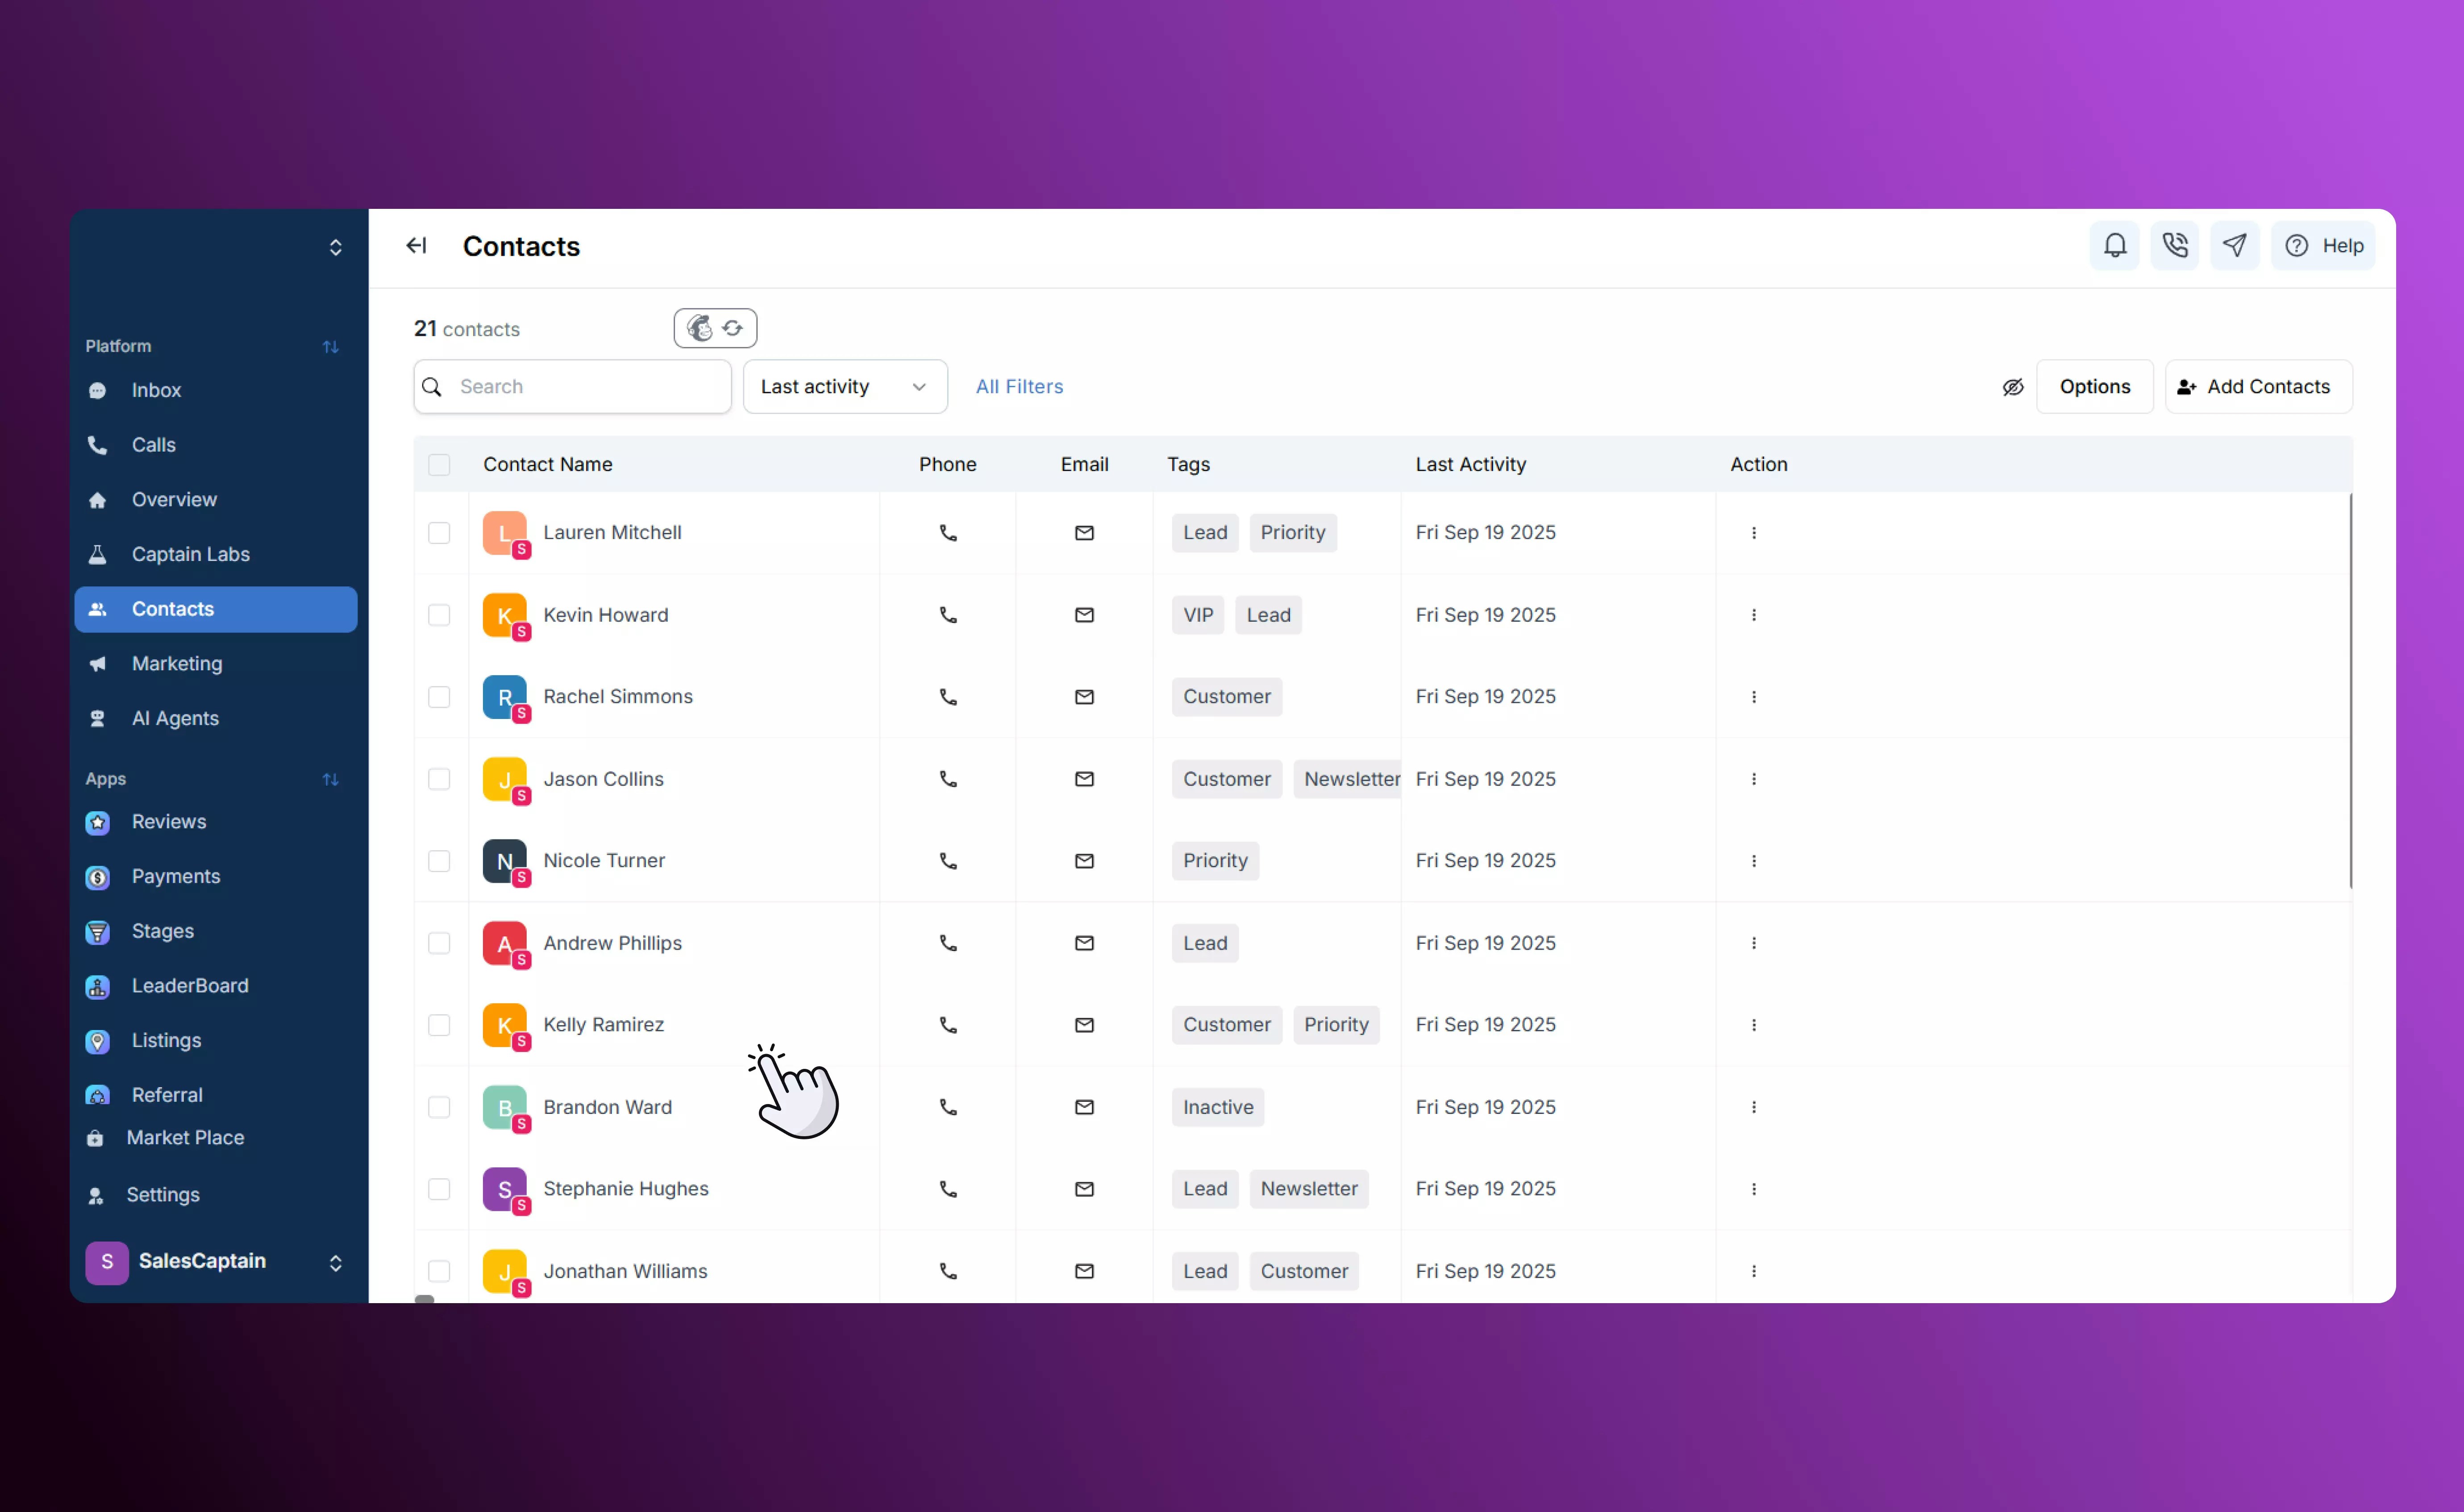Toggle the Platform section reorder arrows
2464x1512 pixels.
pos(331,347)
